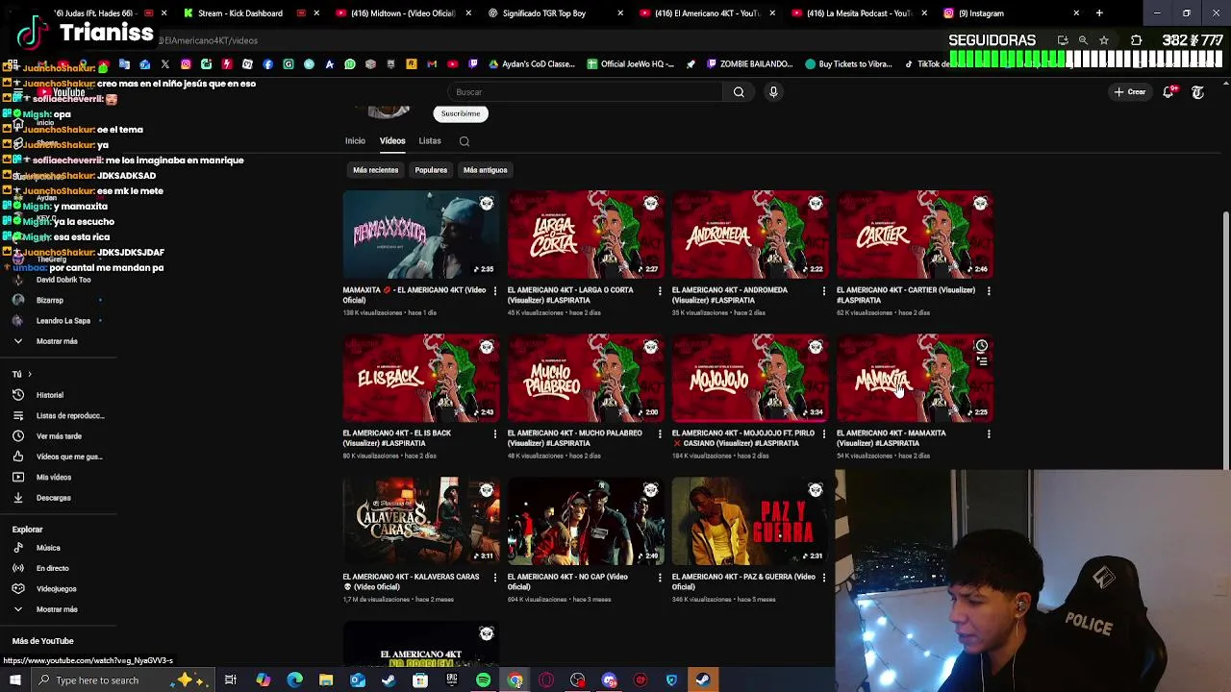Open ZOMBIE BAILANDO bookmark

click(749, 64)
